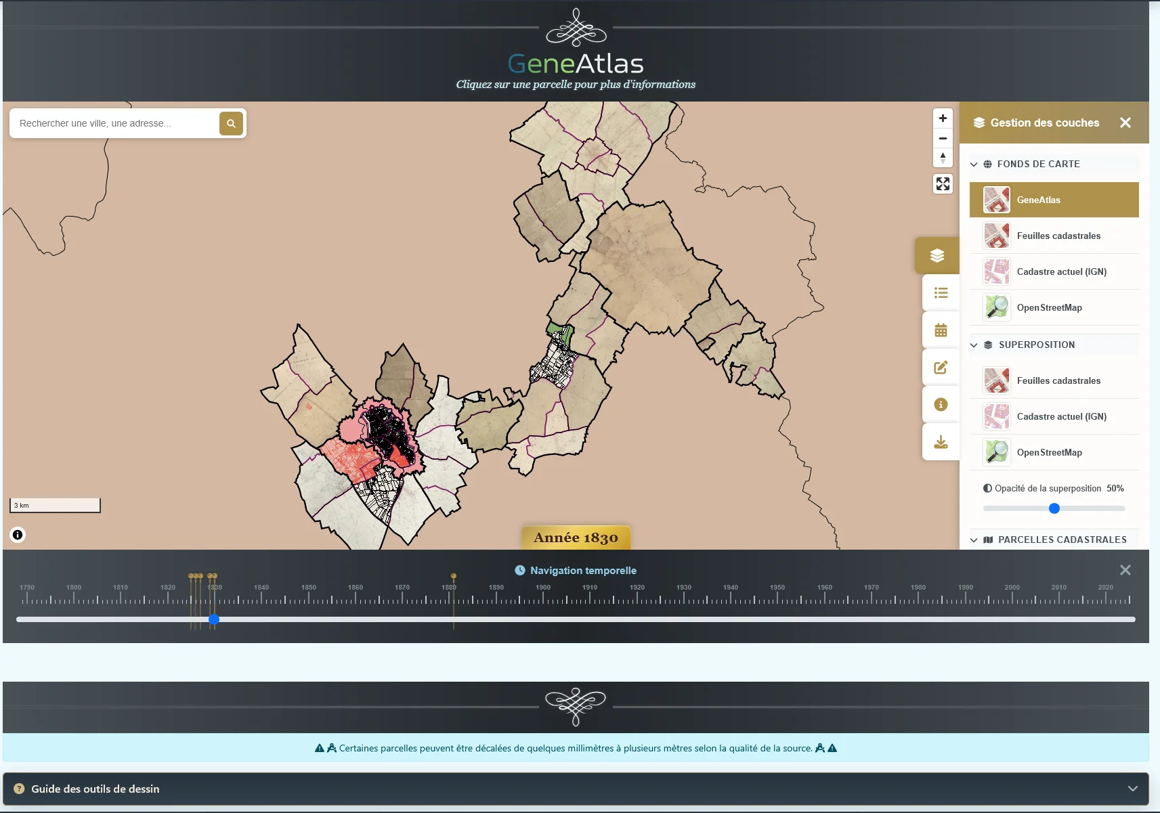Click the search magnifier button

coord(231,123)
